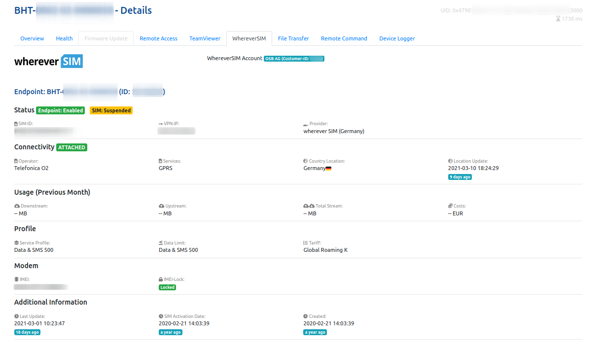Viewport: 604px width, 347px height.
Task: Click the OSB AG customer account badge
Action: coord(294,59)
